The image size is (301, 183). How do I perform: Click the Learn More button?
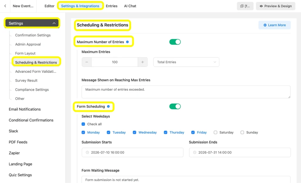[x=275, y=25]
